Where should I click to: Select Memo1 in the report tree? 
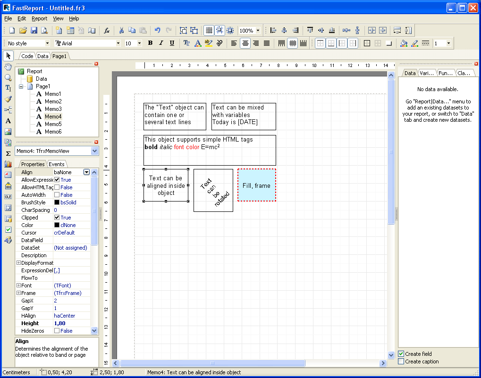pos(53,94)
